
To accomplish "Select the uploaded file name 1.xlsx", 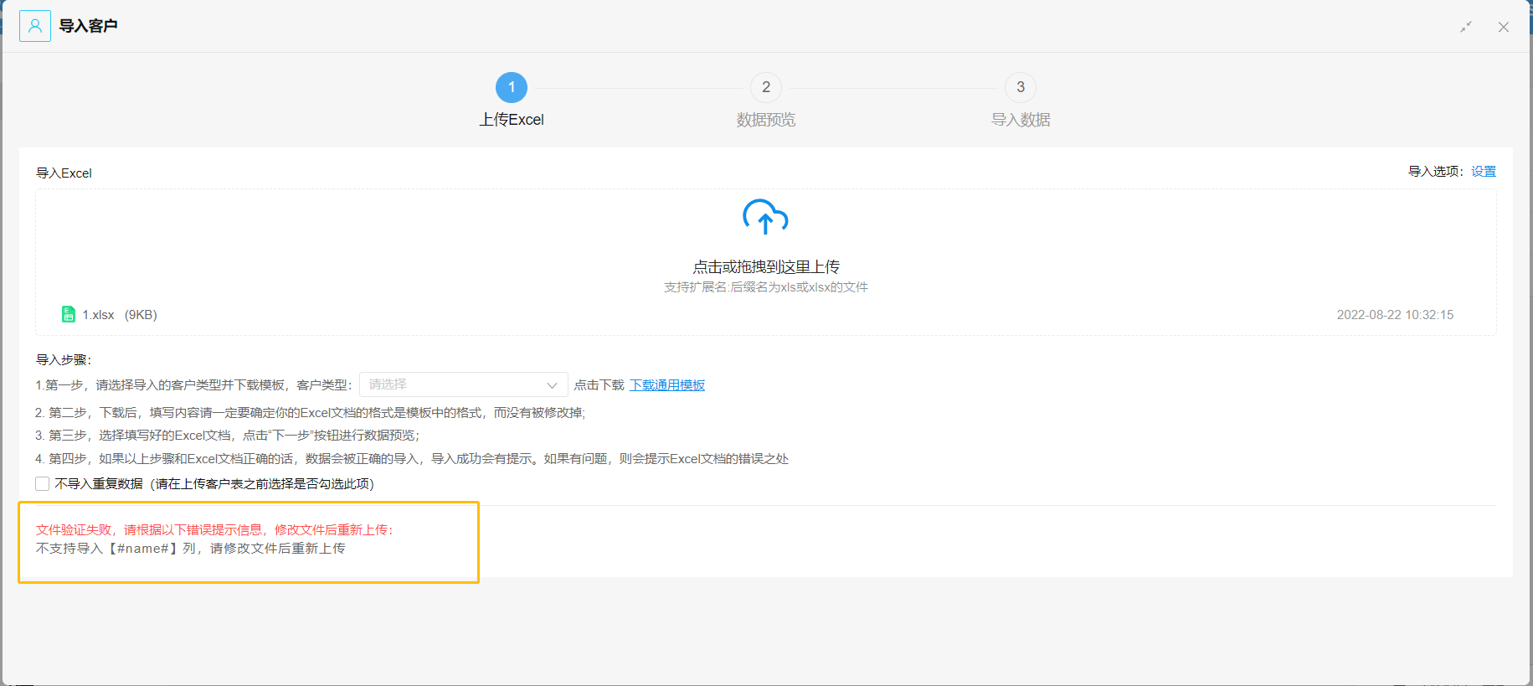I will tap(98, 315).
